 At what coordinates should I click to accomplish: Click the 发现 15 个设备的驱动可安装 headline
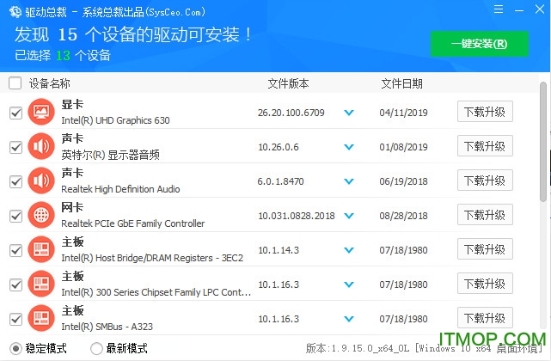click(x=133, y=34)
